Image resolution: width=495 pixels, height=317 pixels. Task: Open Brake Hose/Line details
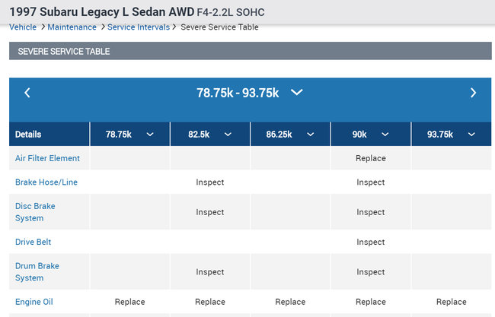point(46,182)
